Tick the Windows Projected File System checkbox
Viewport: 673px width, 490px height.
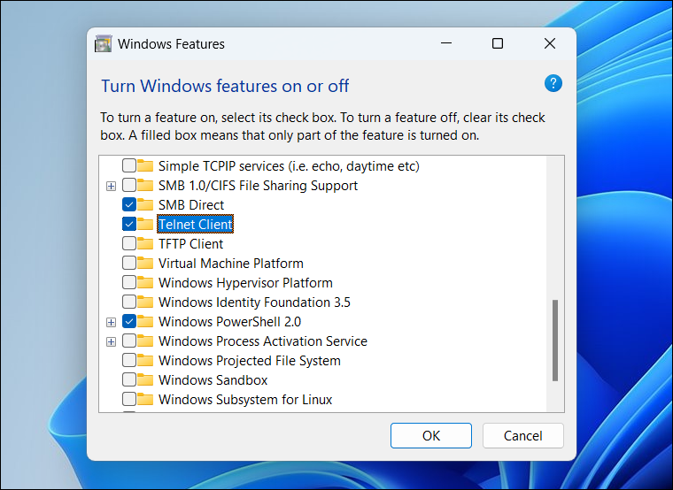[129, 360]
